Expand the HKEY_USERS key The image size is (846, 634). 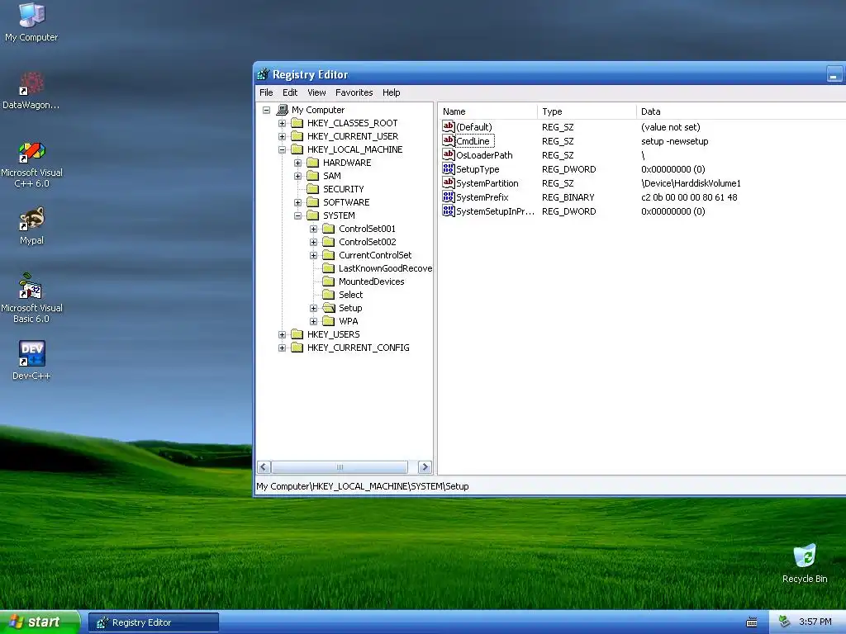(282, 335)
